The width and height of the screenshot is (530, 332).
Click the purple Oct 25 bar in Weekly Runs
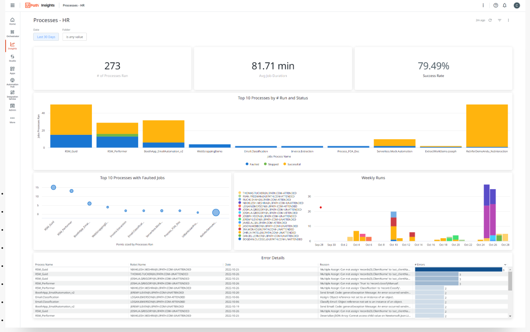click(x=486, y=222)
